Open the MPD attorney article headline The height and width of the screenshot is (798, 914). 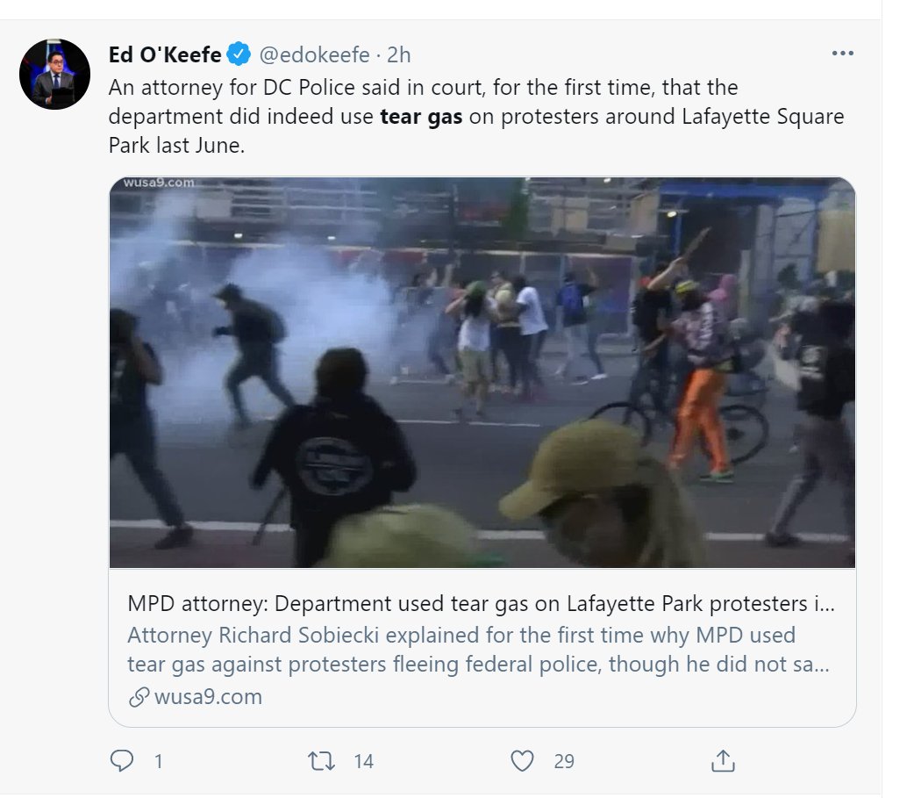click(x=481, y=603)
